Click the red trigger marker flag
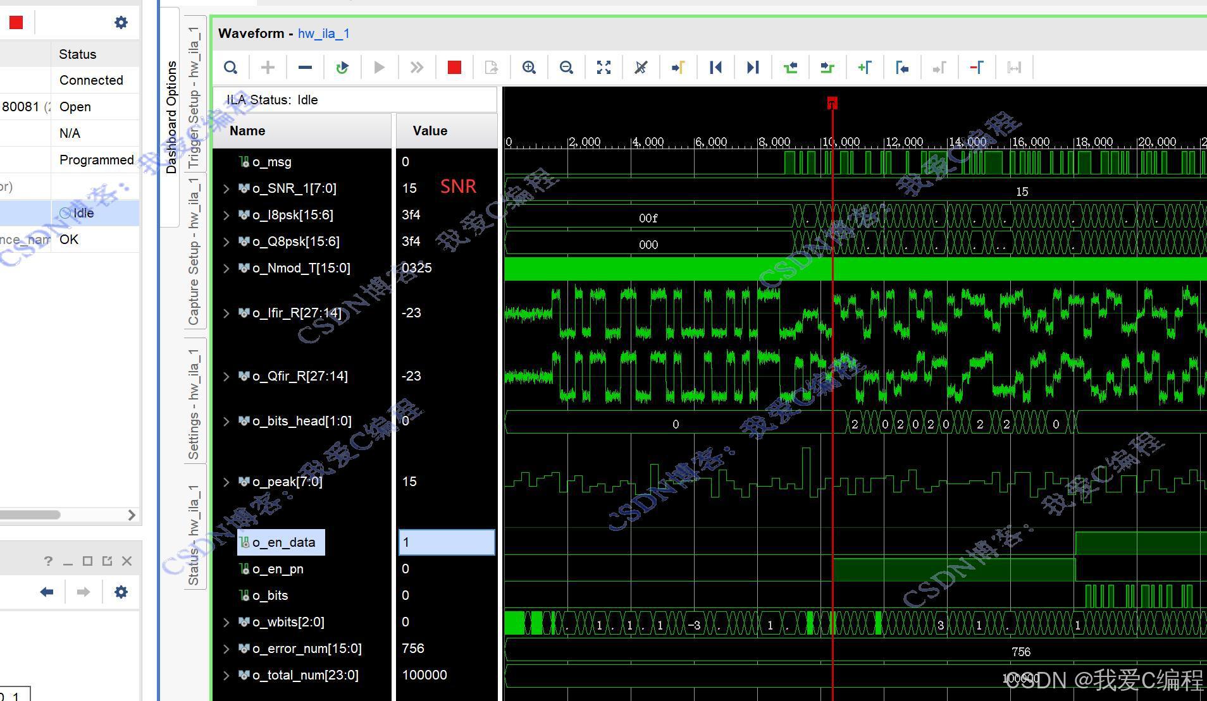The height and width of the screenshot is (701, 1207). coord(833,103)
